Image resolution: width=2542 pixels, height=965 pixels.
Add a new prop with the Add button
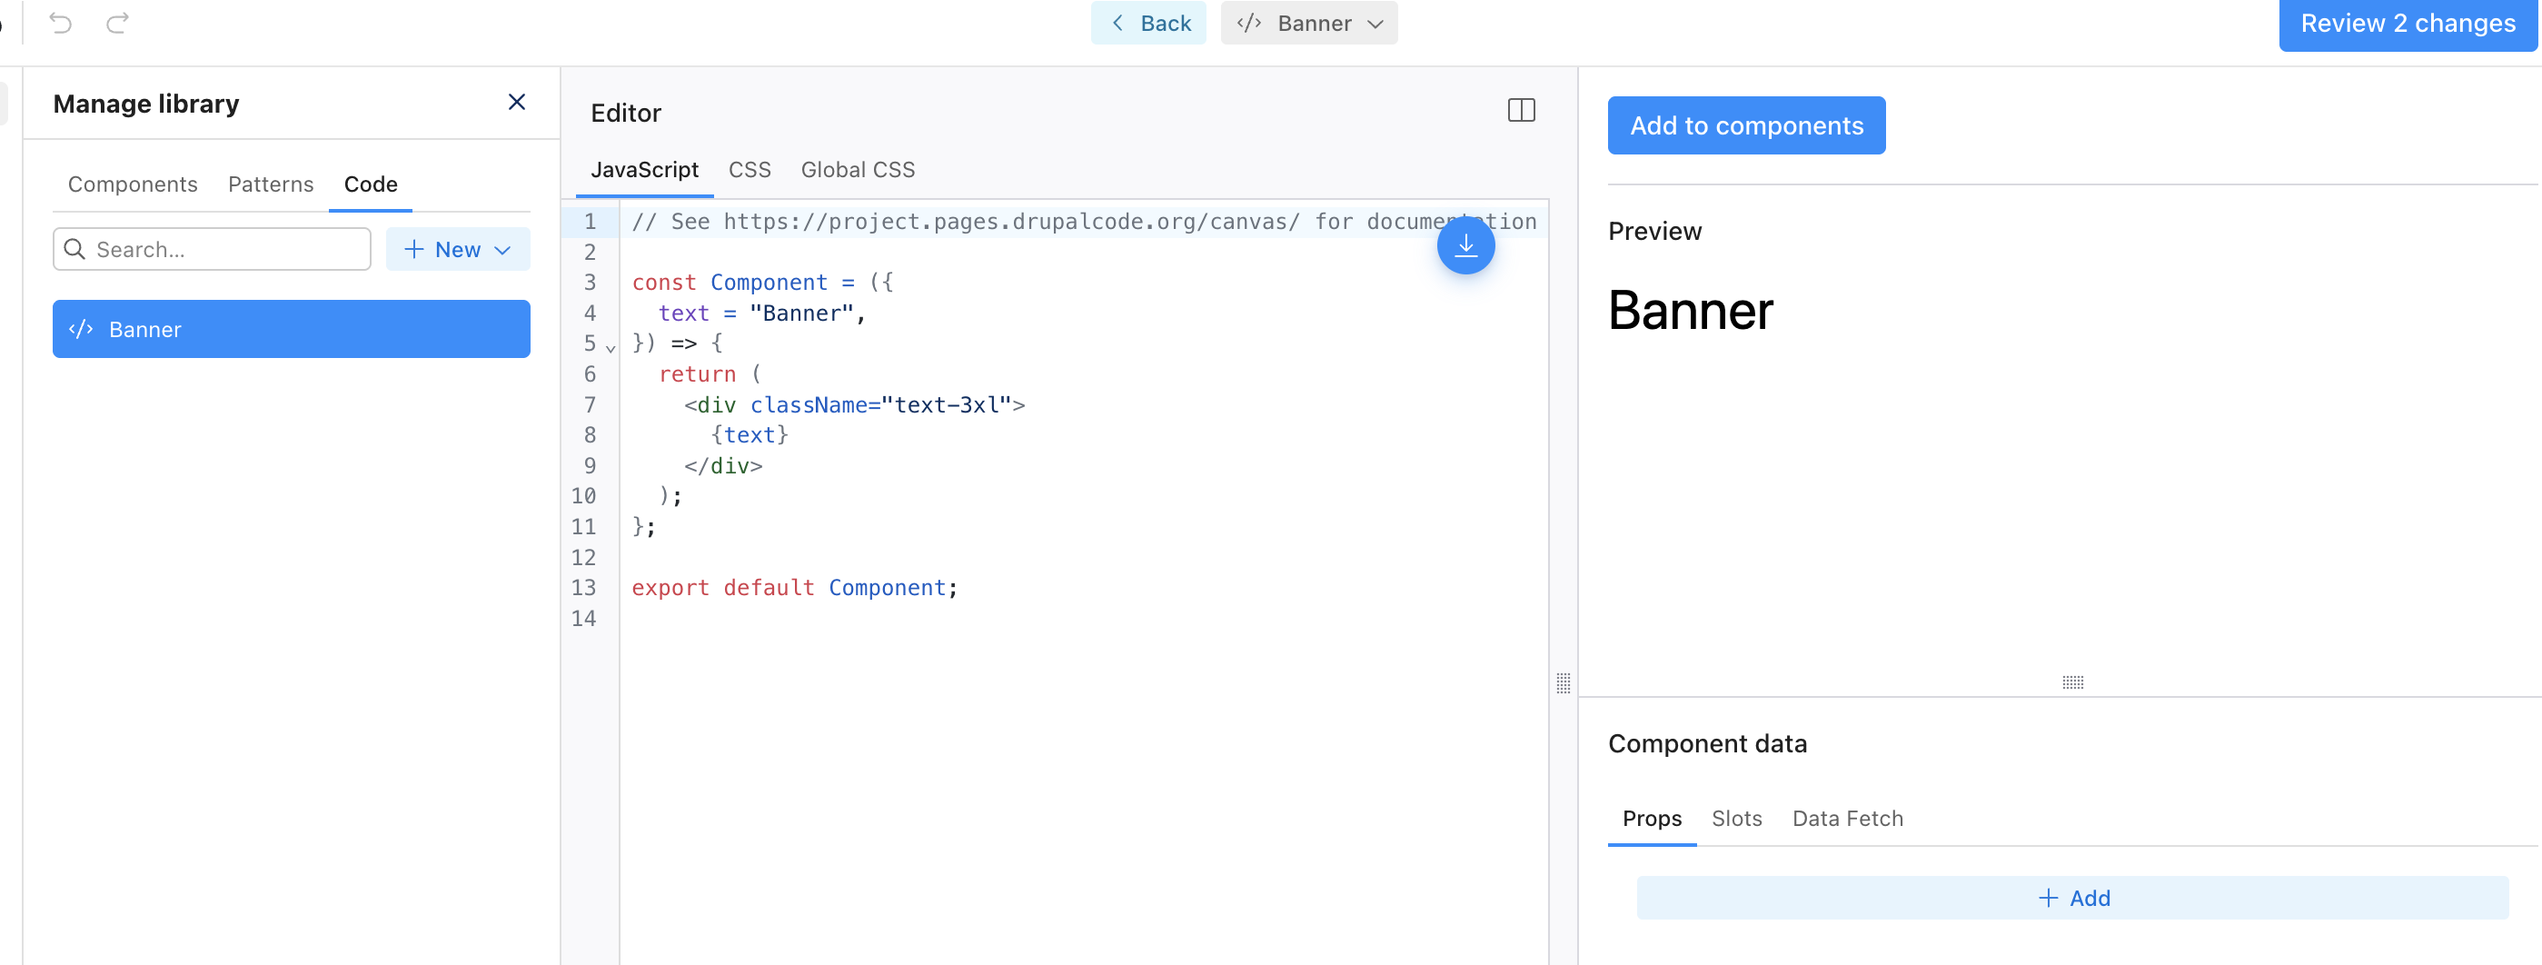tap(2070, 897)
